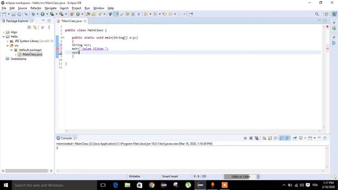Select the Package Explorer tab
338x190 pixels.
pos(17,21)
